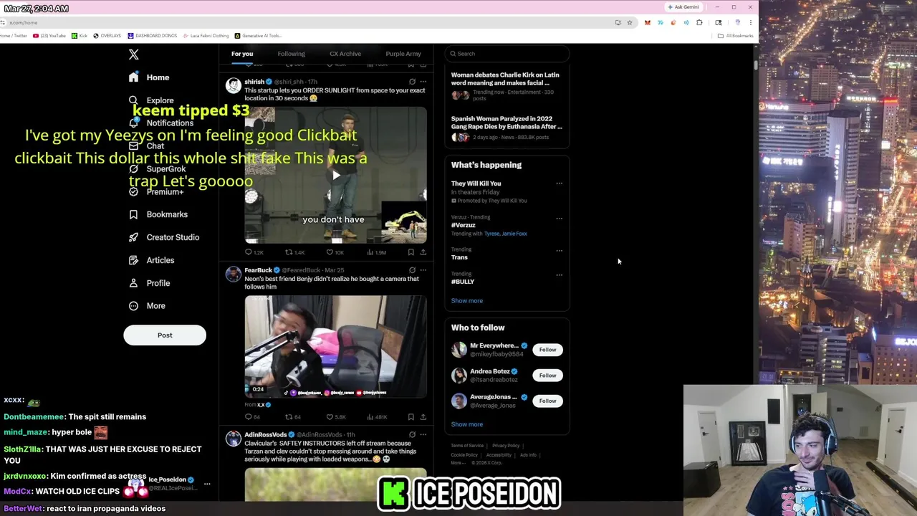Share the FearBuck post
This screenshot has height=516, width=917.
tap(423, 417)
